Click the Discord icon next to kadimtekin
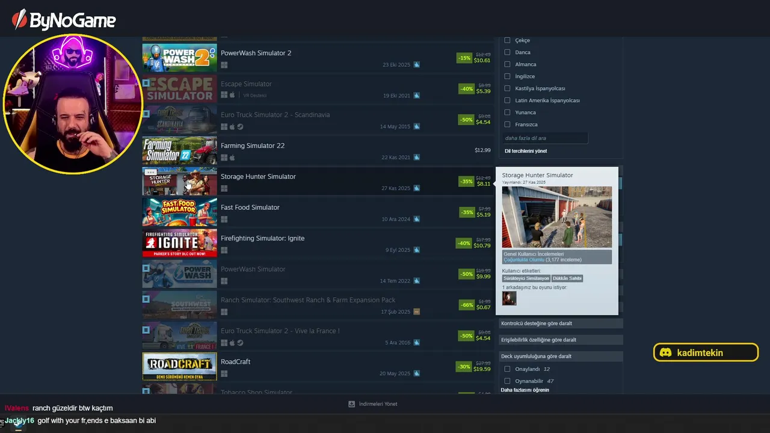This screenshot has height=433, width=770. tap(665, 353)
